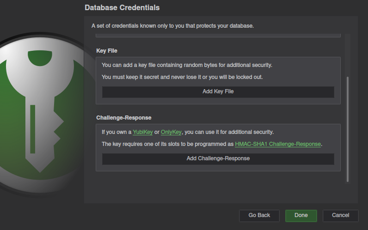The image size is (368, 230).
Task: Follow the HMAC-SHA1 Challenge-Response link
Action: 278,144
